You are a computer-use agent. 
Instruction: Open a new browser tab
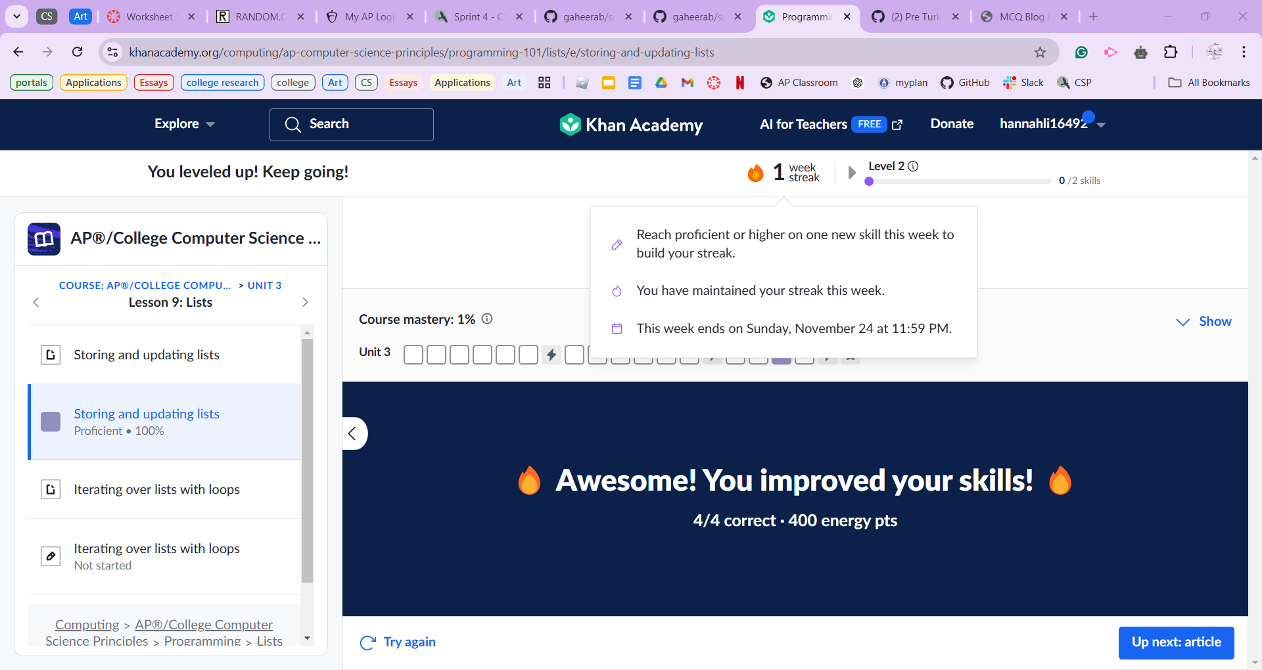point(1093,16)
